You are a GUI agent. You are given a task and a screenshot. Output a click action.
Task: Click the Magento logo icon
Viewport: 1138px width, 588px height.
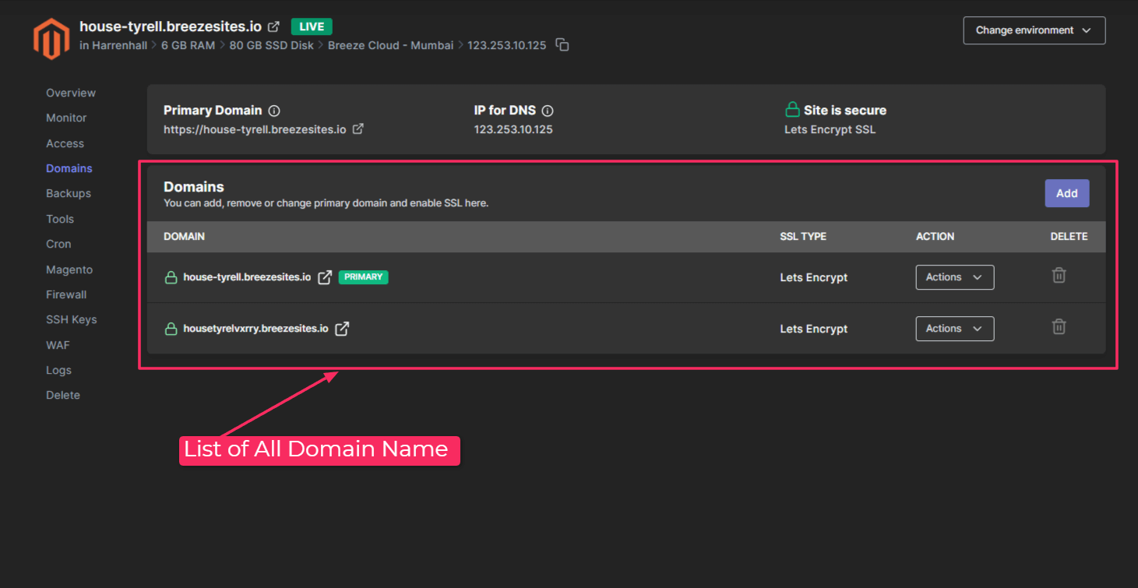51,39
